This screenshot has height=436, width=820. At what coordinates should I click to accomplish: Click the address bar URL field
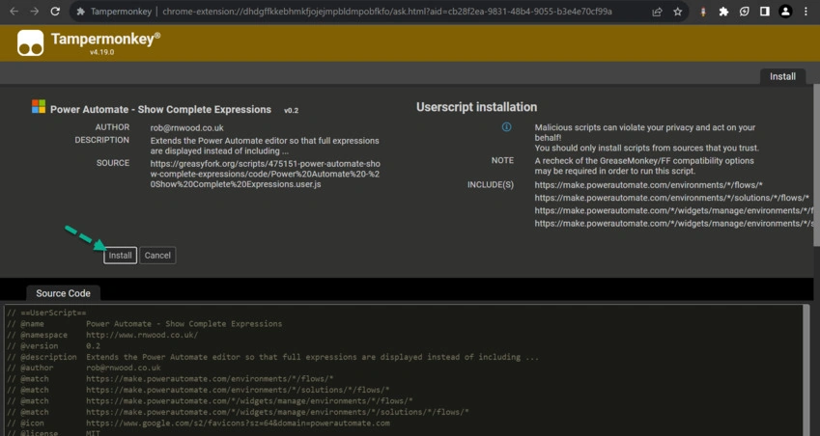point(387,12)
